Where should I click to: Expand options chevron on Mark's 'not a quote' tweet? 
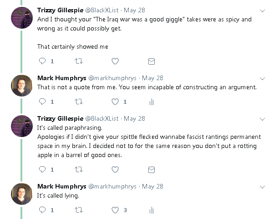click(262, 78)
